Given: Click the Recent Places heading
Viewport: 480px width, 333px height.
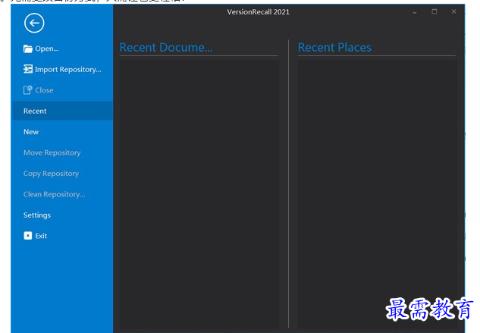Looking at the screenshot, I should (x=334, y=48).
